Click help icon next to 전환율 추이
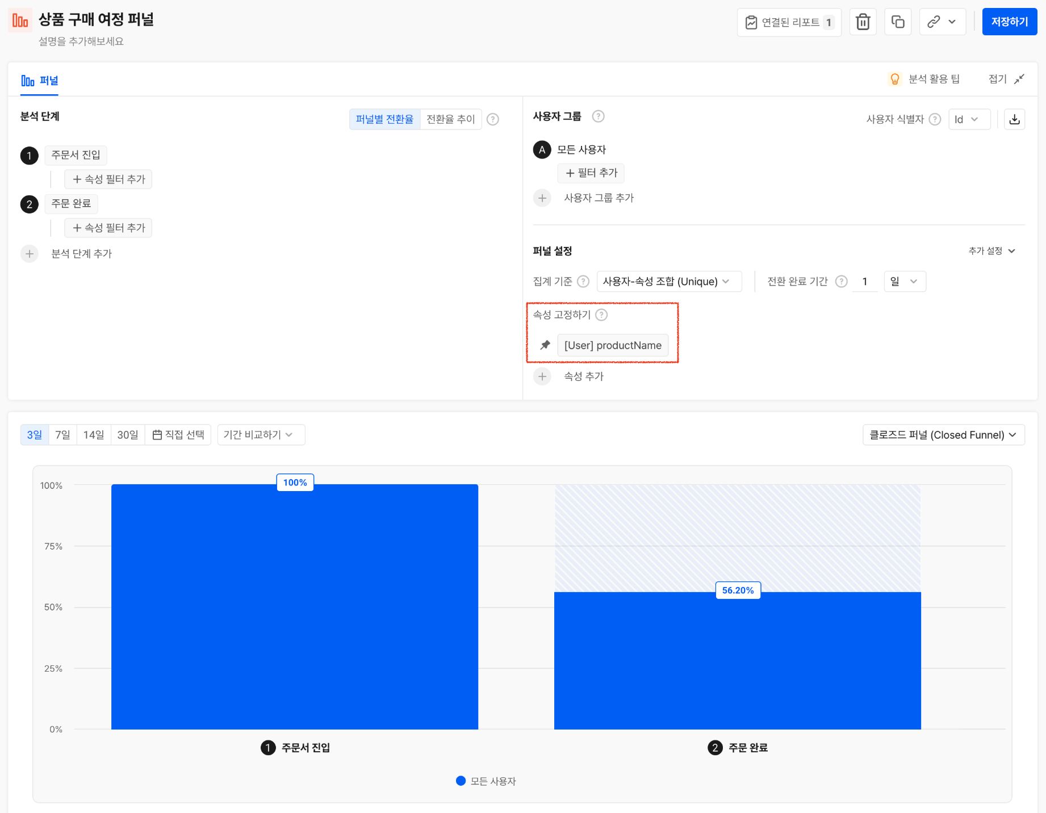This screenshot has width=1046, height=813. point(493,119)
